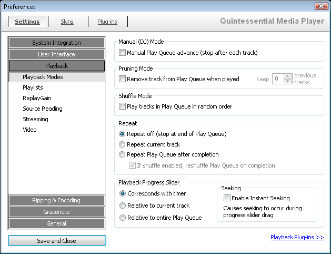Expand the General section
This screenshot has height=254, width=331.
[57, 223]
